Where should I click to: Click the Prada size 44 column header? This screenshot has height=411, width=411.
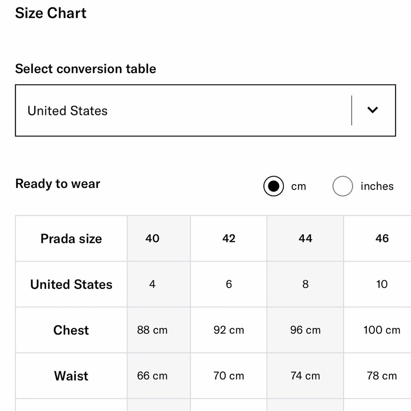coord(305,238)
